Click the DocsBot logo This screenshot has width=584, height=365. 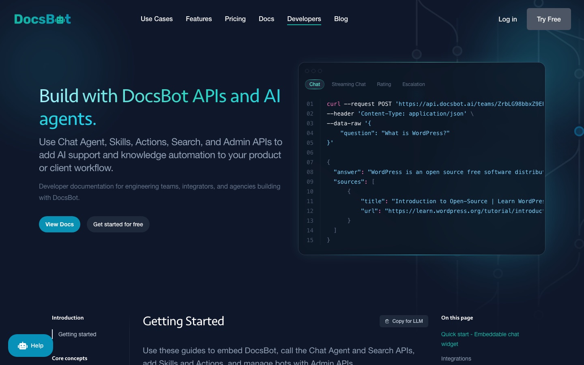[43, 19]
